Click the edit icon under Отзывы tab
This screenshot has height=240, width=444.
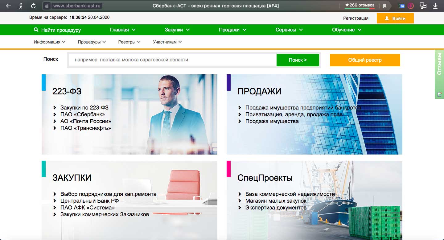pyautogui.click(x=439, y=94)
